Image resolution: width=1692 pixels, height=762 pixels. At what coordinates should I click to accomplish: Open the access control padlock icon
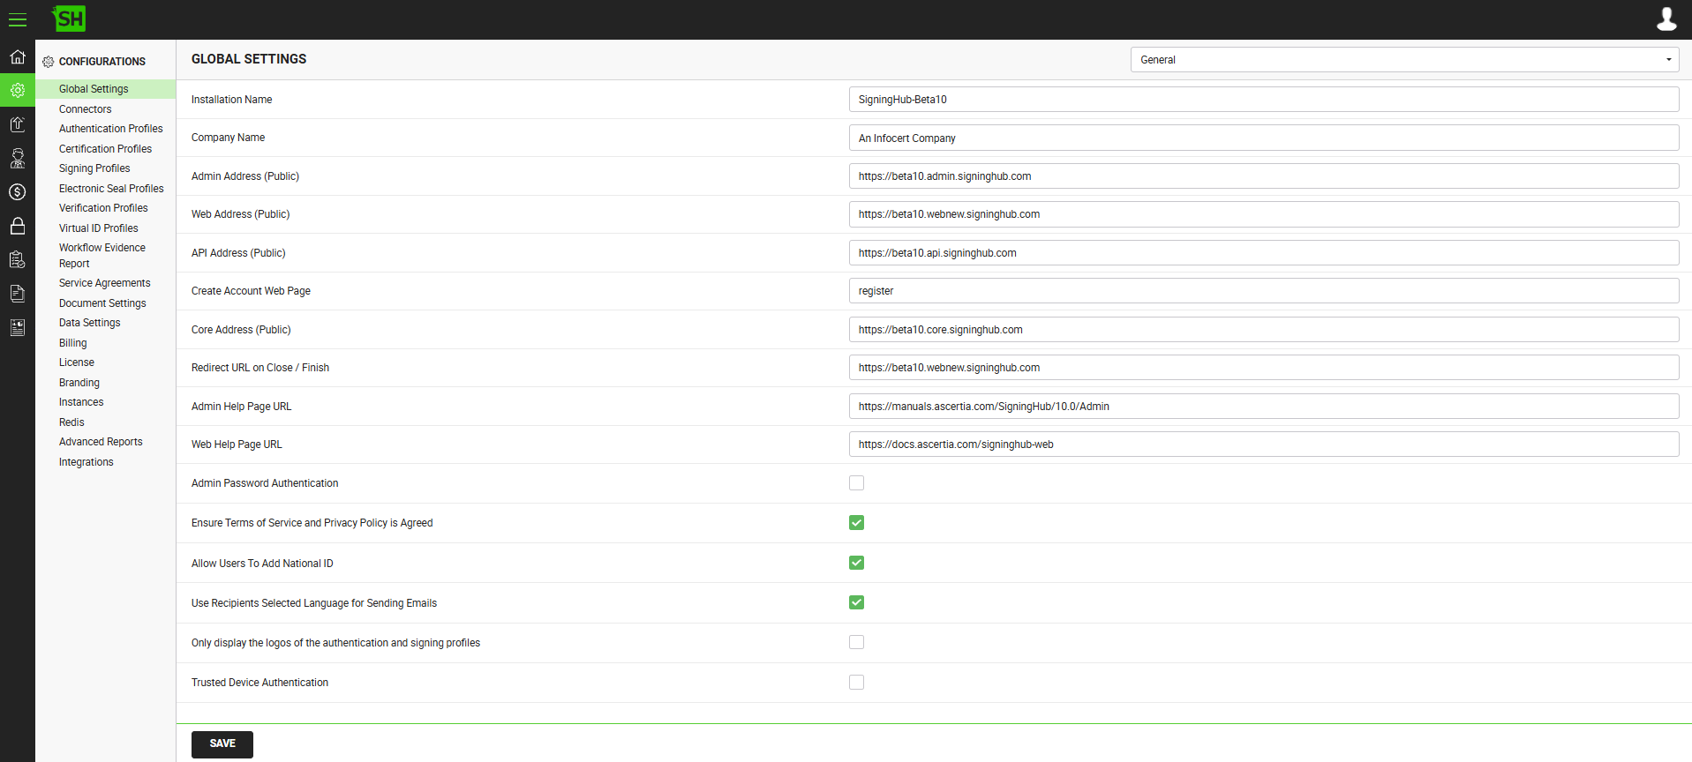(x=18, y=226)
